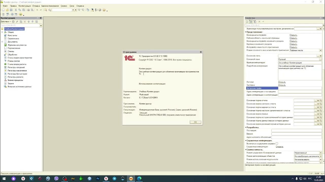Select the root 'УчебнаяКонфигурация' tree node
Viewport: 325px width, 182px height.
click(14, 29)
